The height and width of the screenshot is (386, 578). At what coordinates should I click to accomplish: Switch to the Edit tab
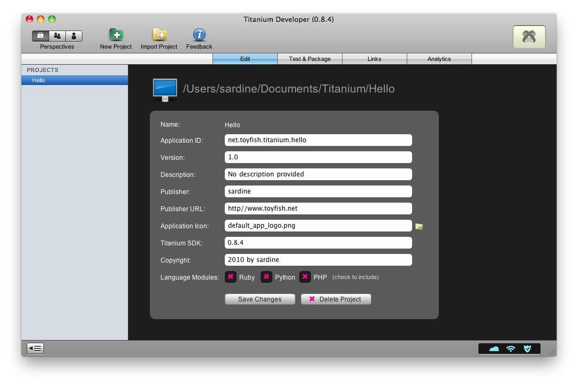pyautogui.click(x=245, y=59)
